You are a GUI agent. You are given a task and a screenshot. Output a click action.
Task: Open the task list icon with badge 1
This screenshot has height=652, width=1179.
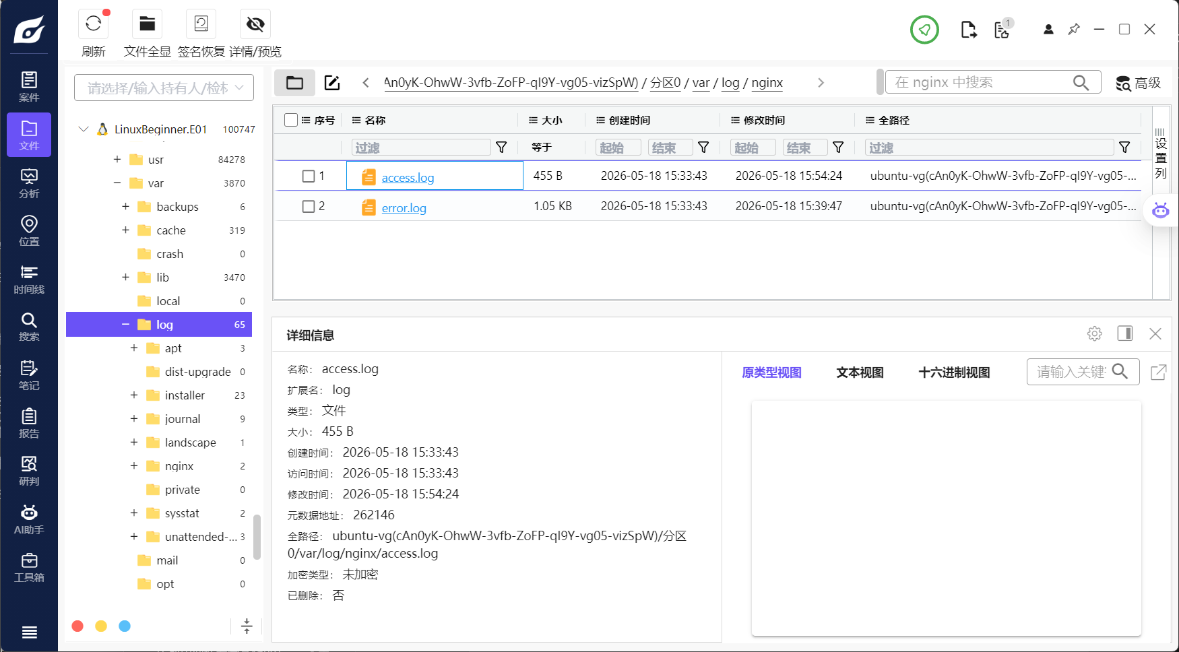click(1002, 29)
